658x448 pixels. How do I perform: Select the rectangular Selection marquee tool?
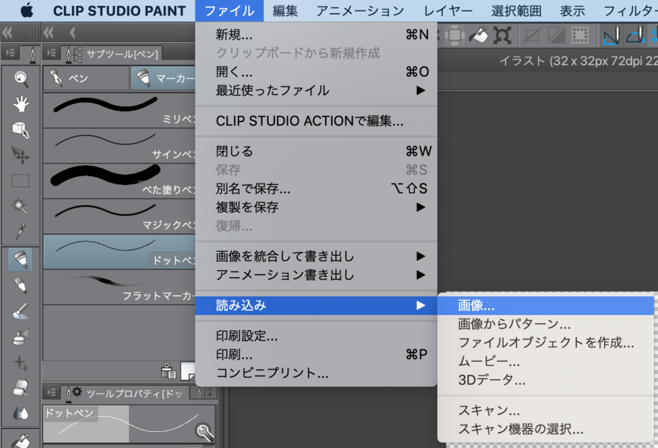pyautogui.click(x=21, y=181)
